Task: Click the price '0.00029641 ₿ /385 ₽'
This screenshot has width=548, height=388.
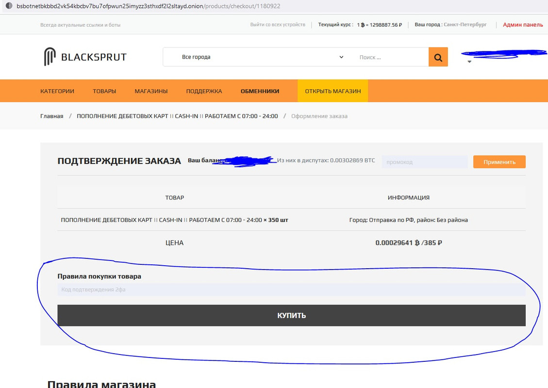Action: [x=409, y=242]
